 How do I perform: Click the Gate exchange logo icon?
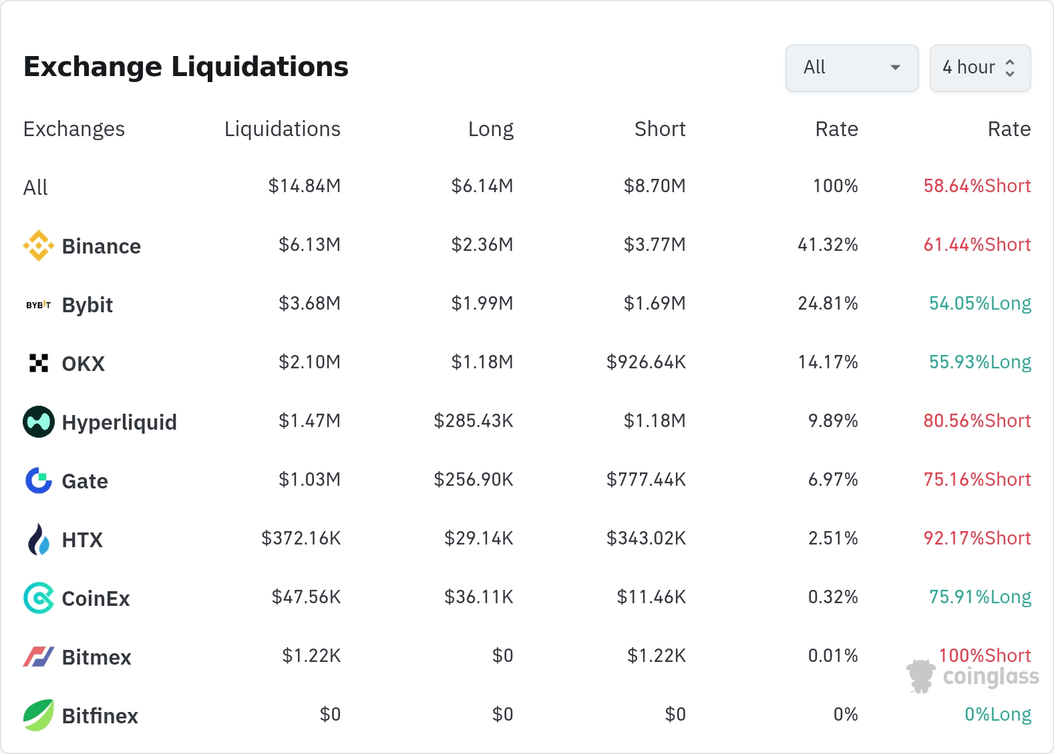tap(39, 480)
